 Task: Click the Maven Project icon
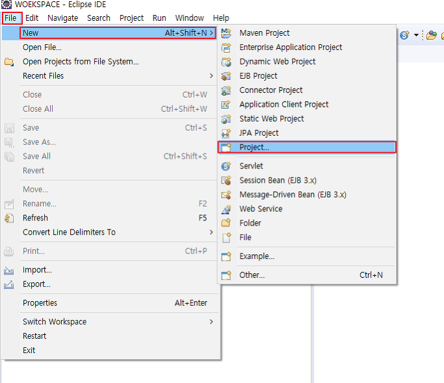pos(226,33)
